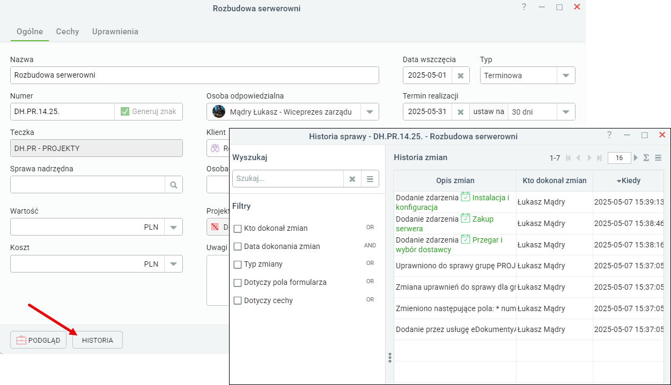Open the Typ dropdown showing Terminowa
Screen dimensions: 671x385
[x=566, y=76]
